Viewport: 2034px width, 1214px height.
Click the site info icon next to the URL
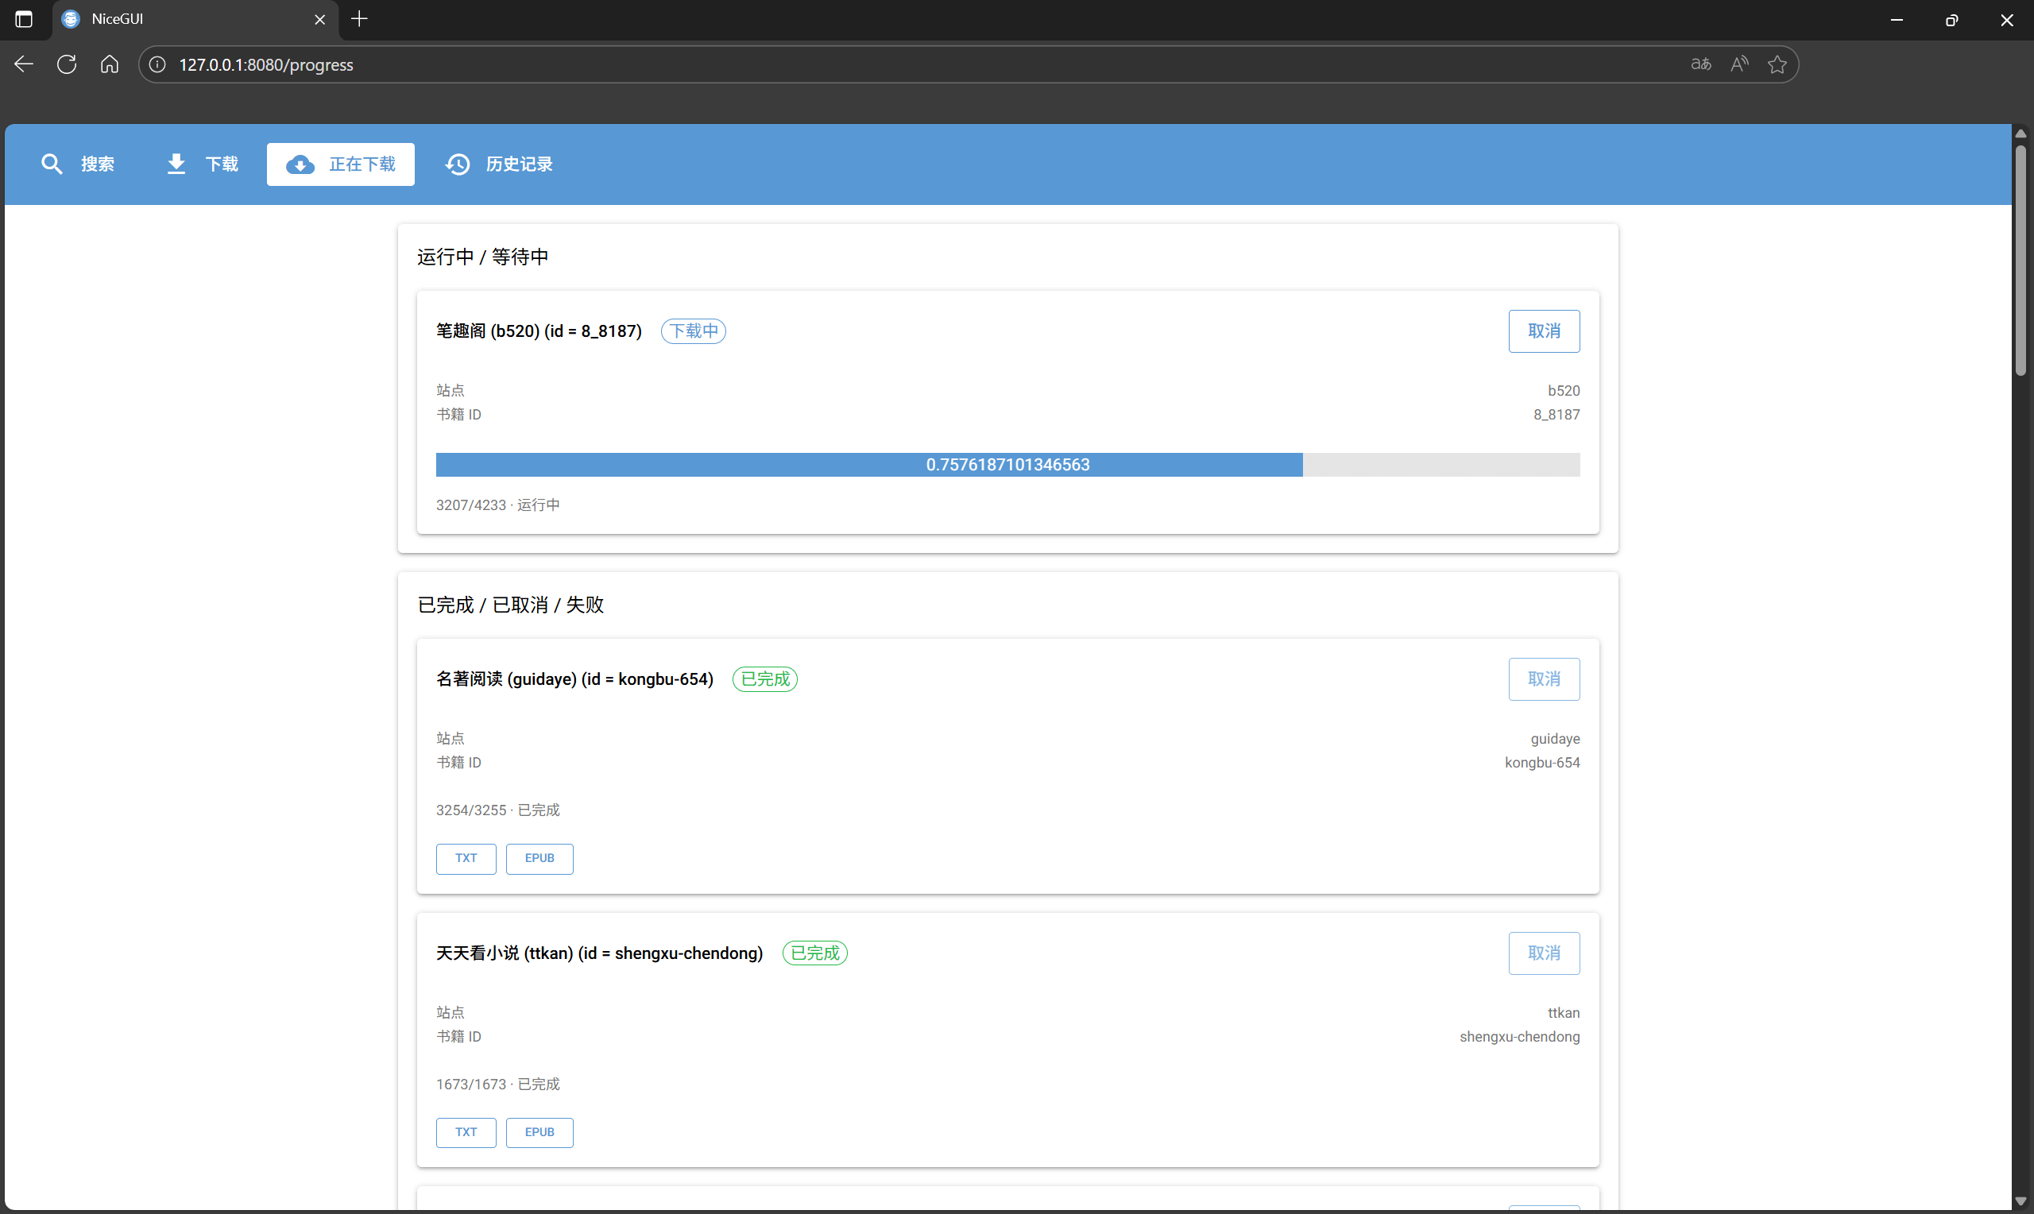[x=157, y=64]
